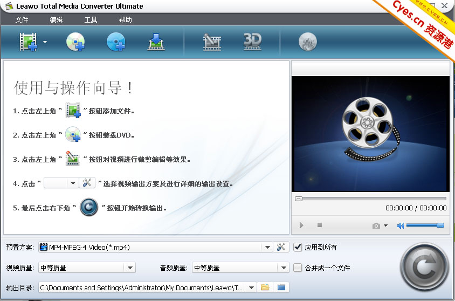Screen dimensions: 455x301
Task: Open the 帮助 menu
Action: click(126, 20)
